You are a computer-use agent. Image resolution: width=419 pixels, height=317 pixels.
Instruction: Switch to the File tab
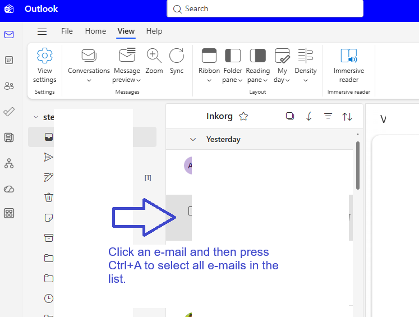(x=67, y=31)
